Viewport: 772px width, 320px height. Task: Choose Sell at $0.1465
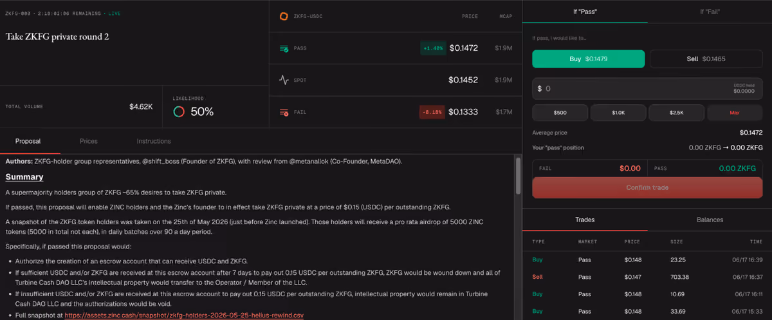coord(706,59)
